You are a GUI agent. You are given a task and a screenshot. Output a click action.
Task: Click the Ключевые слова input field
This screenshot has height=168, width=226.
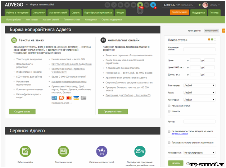pos(199,49)
